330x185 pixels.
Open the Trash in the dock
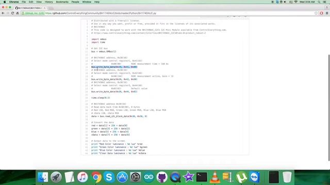pyautogui.click(x=287, y=177)
